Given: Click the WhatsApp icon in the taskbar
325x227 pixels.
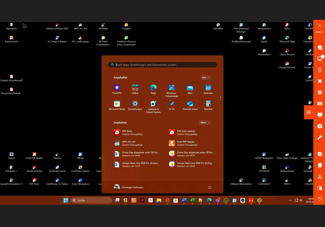Looking at the screenshot, I should [226, 200].
